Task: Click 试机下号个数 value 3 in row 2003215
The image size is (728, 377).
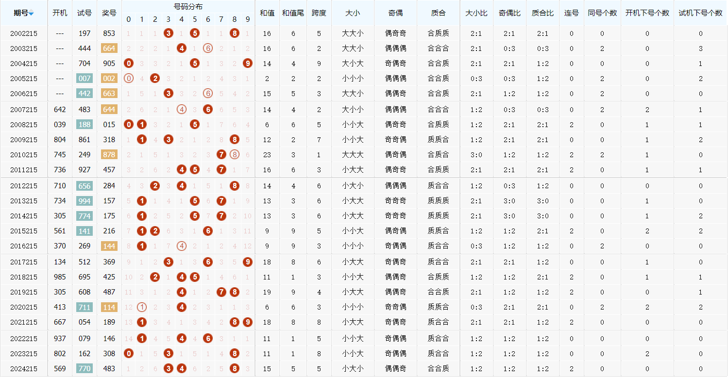Action: [700, 49]
